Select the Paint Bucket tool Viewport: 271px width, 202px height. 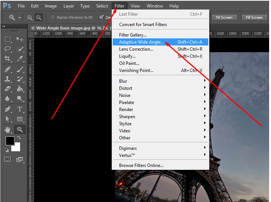pos(20,89)
